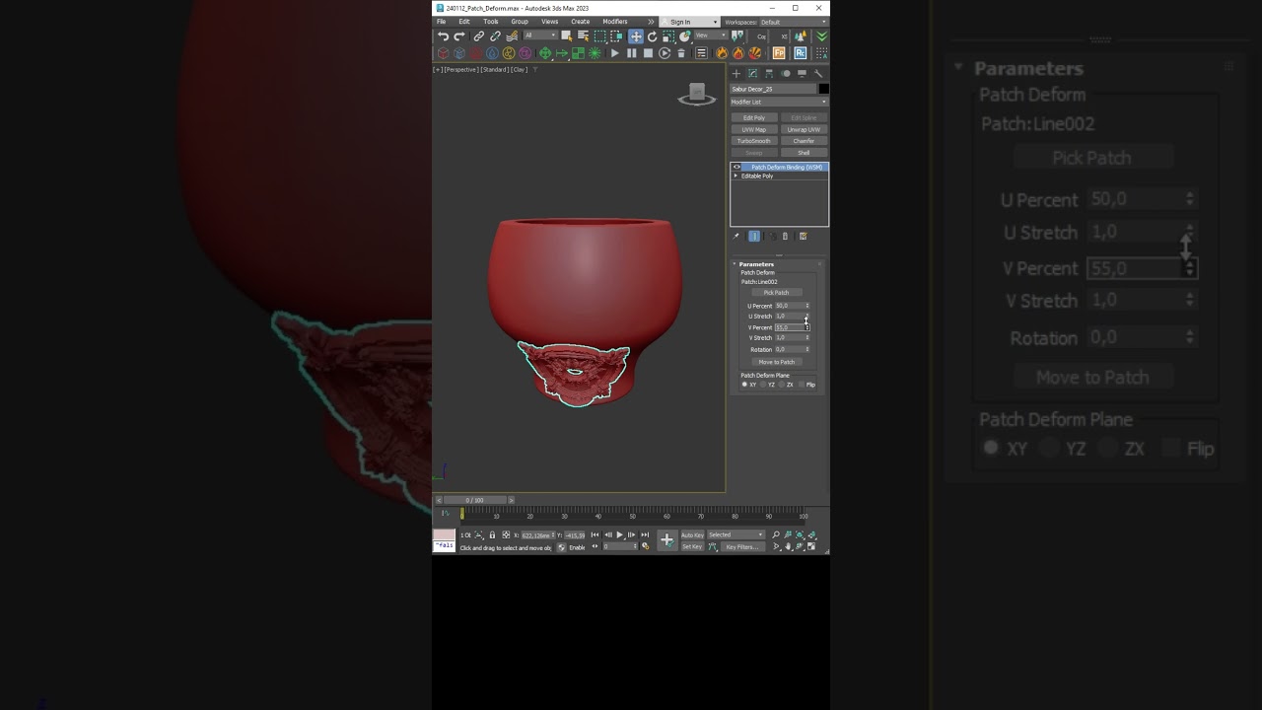Click the object color swatch beside Sabur Decor_25
Viewport: 1262px width, 710px height.
pyautogui.click(x=823, y=89)
